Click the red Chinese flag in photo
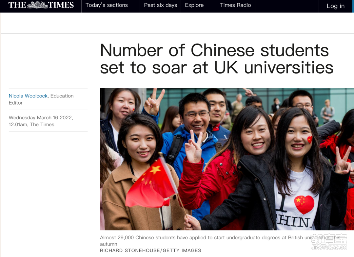Screen dimensions: 354x257 [x=150, y=184]
